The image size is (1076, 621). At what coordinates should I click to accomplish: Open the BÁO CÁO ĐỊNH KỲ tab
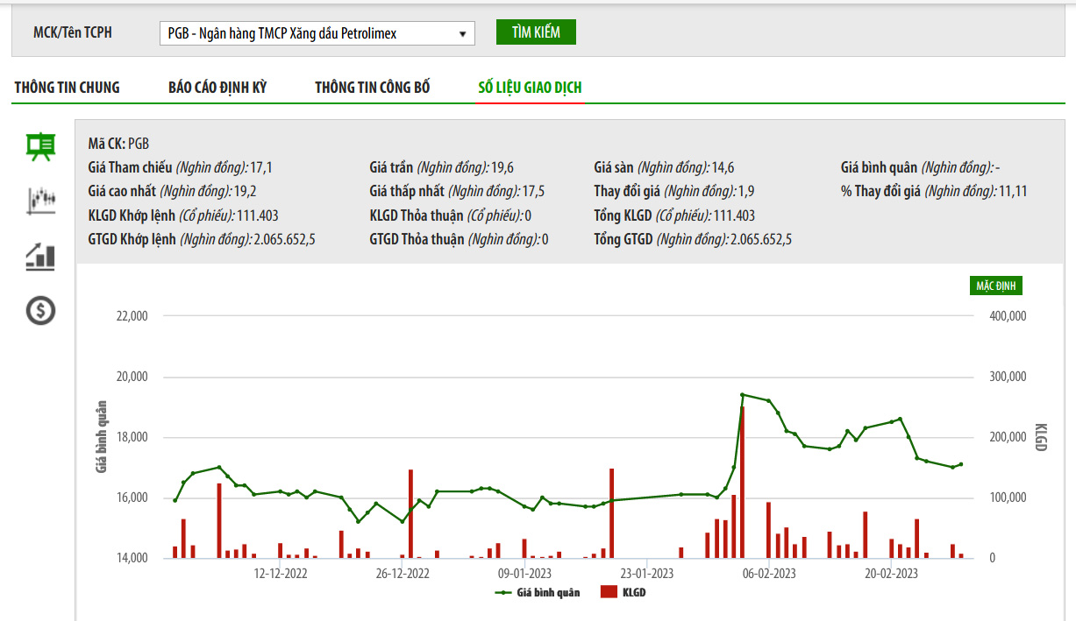217,88
